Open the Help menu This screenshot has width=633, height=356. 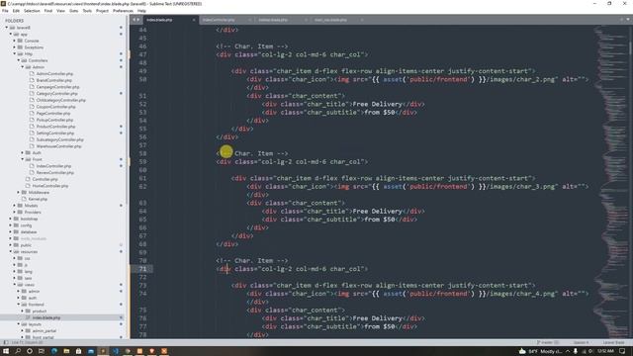(141, 11)
